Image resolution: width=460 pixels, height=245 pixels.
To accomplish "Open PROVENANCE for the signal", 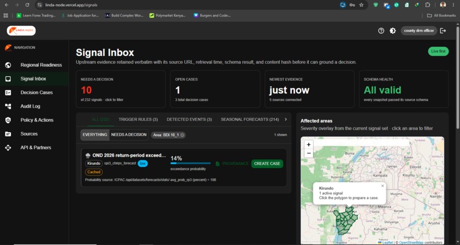I will [232, 164].
